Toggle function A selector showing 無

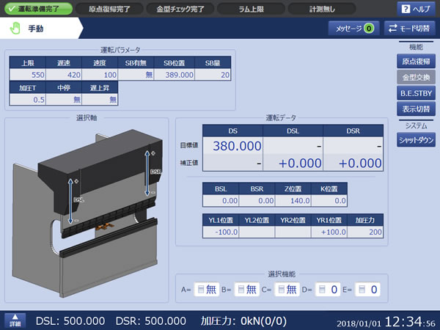(205, 290)
